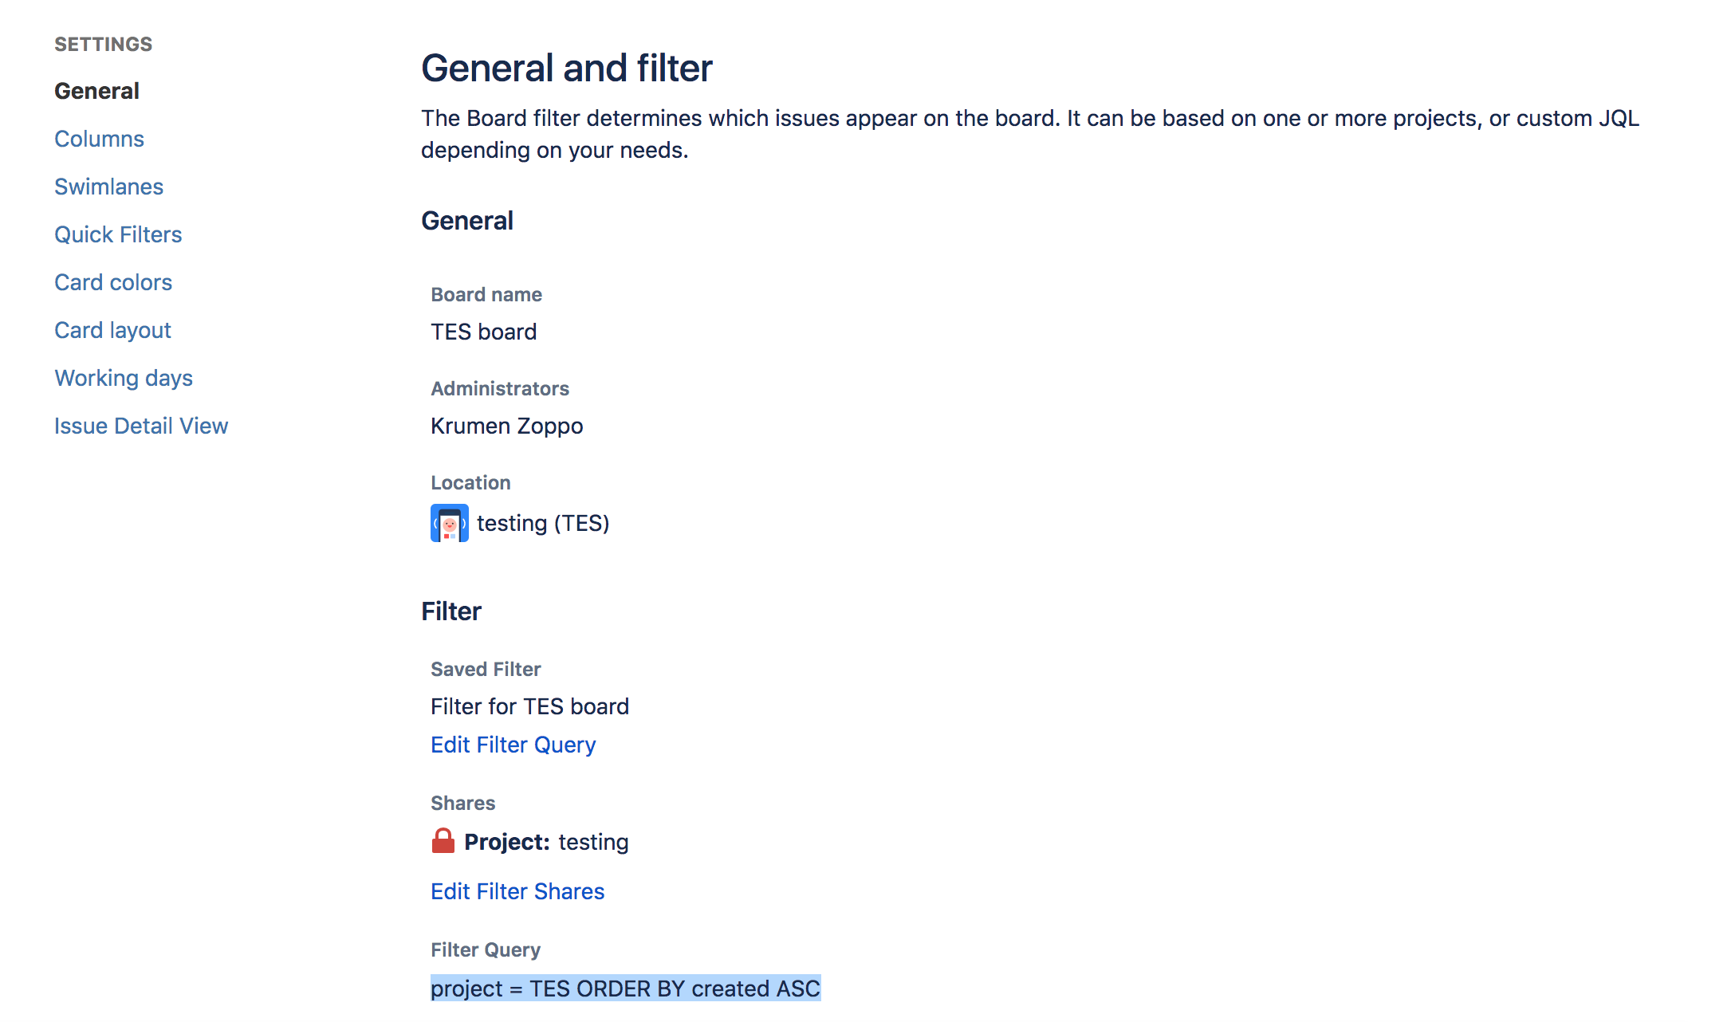Open Quick Filters settings
This screenshot has width=1735, height=1022.
pyautogui.click(x=118, y=234)
